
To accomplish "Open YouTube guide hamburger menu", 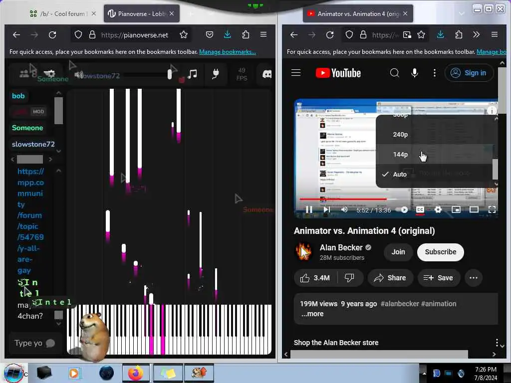I will (x=296, y=73).
